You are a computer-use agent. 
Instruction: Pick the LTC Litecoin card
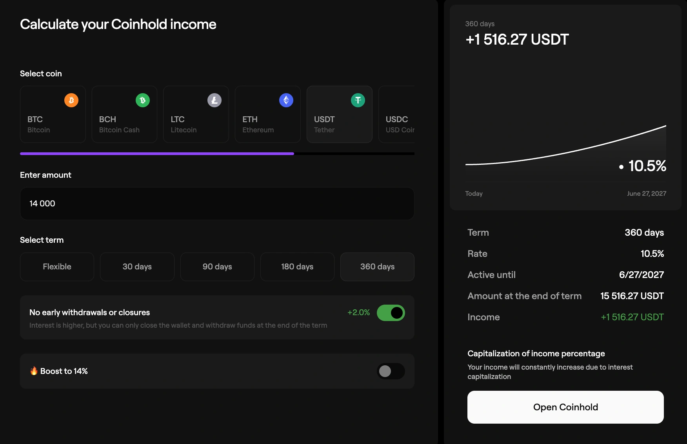pyautogui.click(x=196, y=114)
